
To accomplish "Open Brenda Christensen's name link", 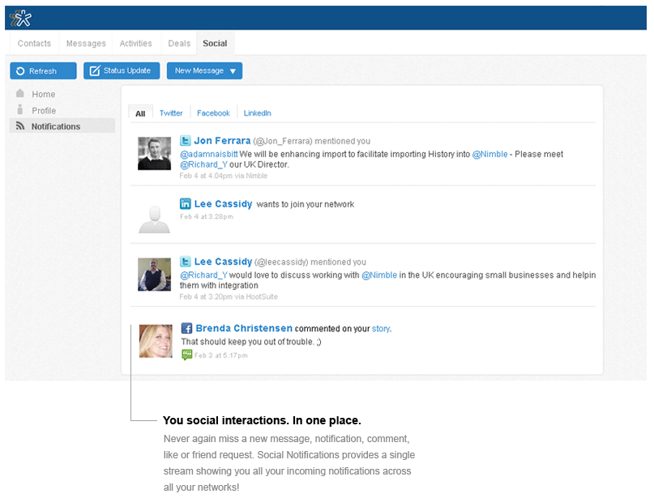I will click(x=244, y=329).
